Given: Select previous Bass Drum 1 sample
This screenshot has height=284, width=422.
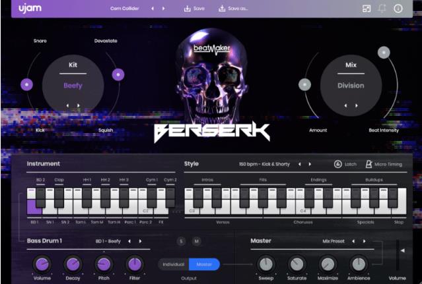Looking at the screenshot, I should 129,241.
